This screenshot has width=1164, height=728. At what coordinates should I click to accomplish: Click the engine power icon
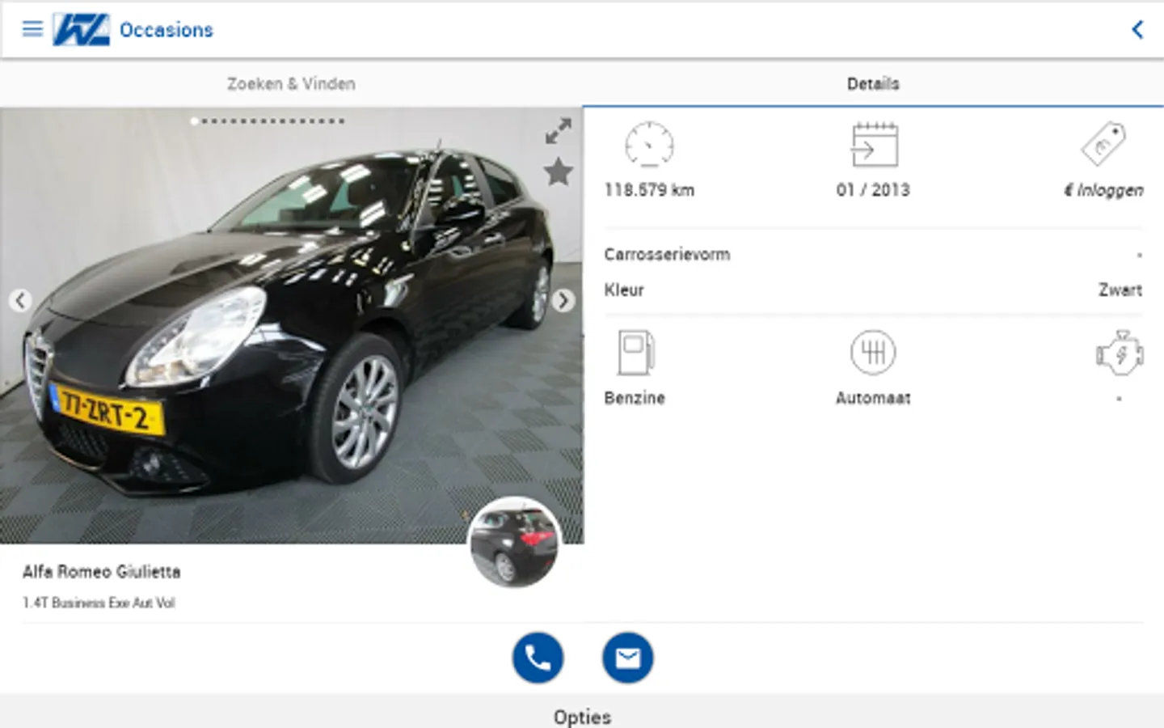tap(1120, 353)
